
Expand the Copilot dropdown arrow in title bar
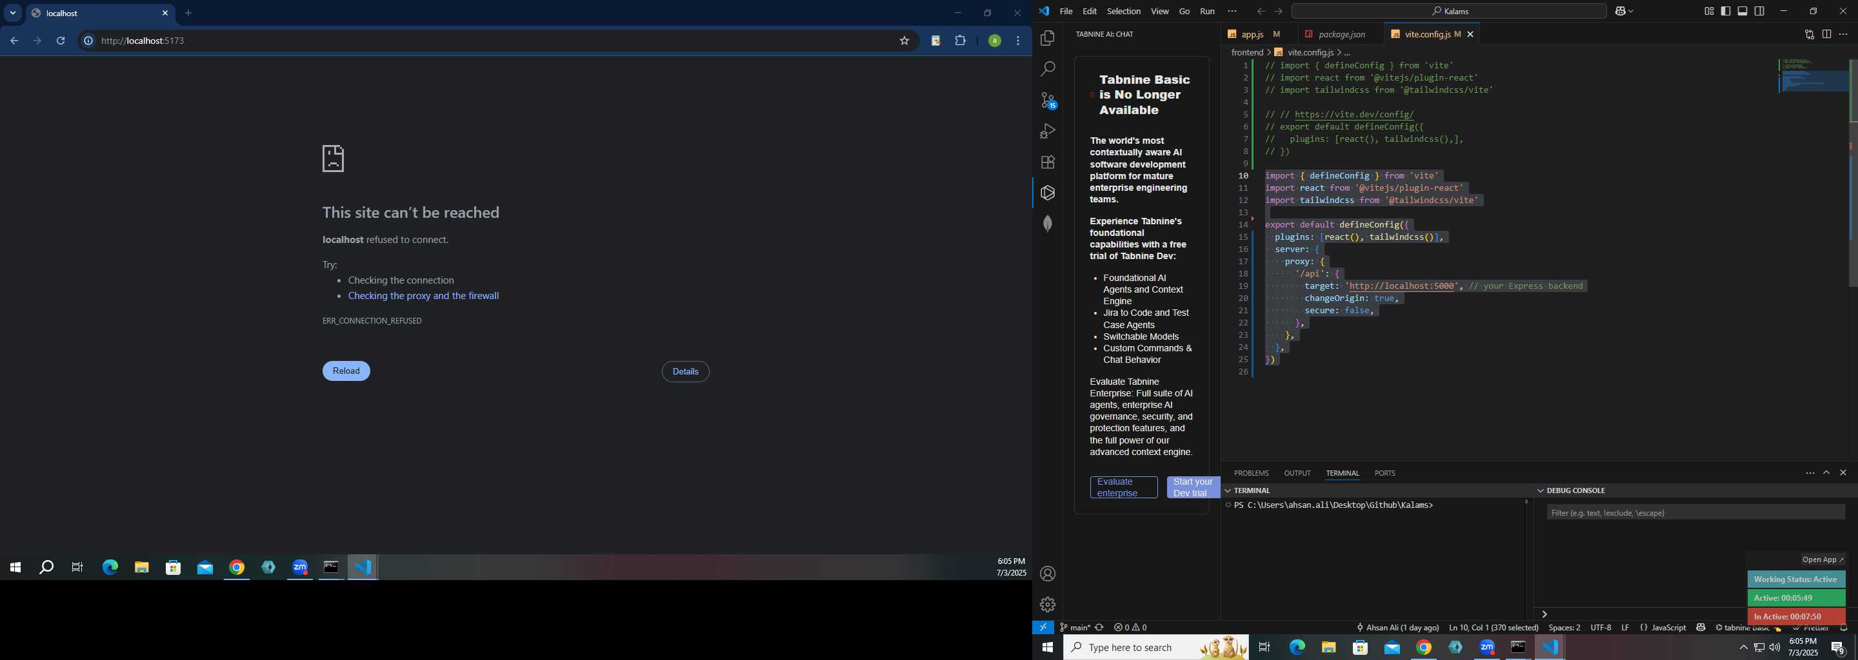(1632, 12)
